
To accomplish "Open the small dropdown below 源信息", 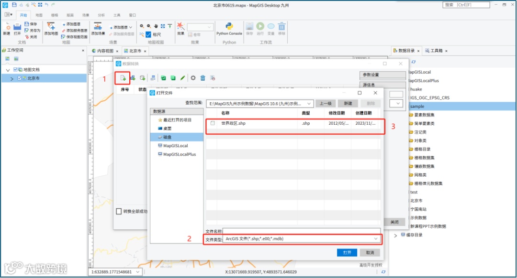I will pos(396,103).
